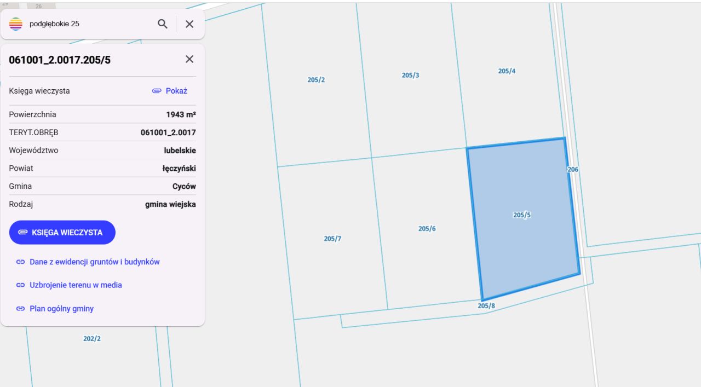Click the TERYT.OBRĘB row label
The image size is (701, 387).
tap(34, 132)
